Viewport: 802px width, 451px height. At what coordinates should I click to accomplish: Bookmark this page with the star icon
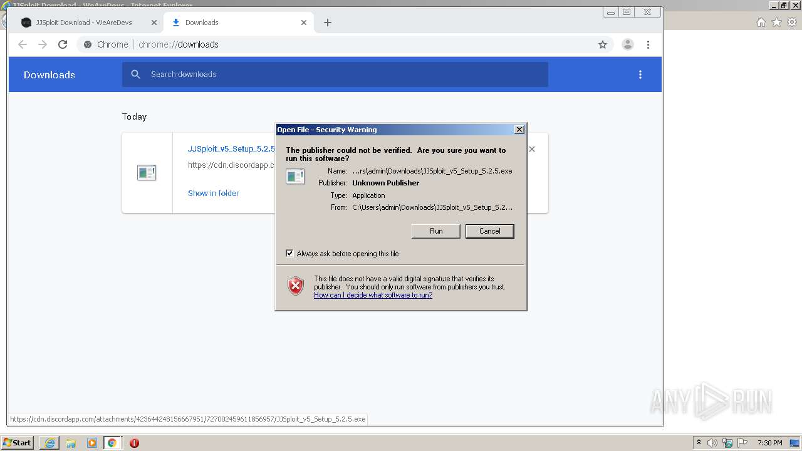[603, 44]
